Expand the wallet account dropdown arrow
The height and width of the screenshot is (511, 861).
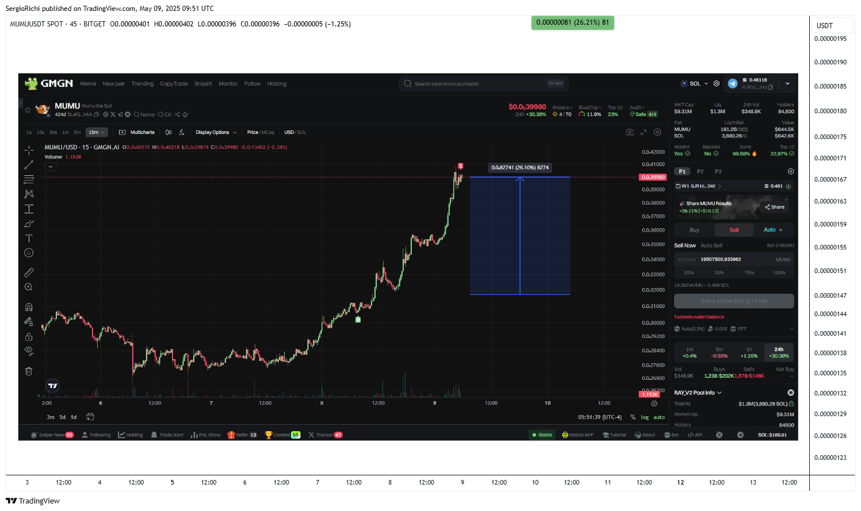pyautogui.click(x=787, y=83)
